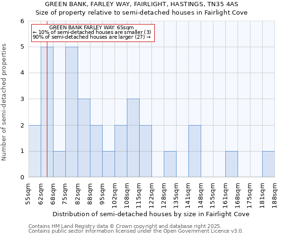Viewport: 284px width, 236px height.
Task: Click the x-axis tick label '68sqm'
Action: click(53, 194)
